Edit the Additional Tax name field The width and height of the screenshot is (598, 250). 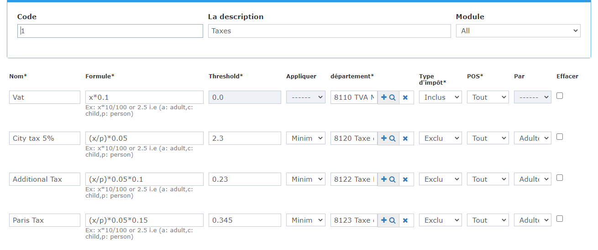(45, 179)
